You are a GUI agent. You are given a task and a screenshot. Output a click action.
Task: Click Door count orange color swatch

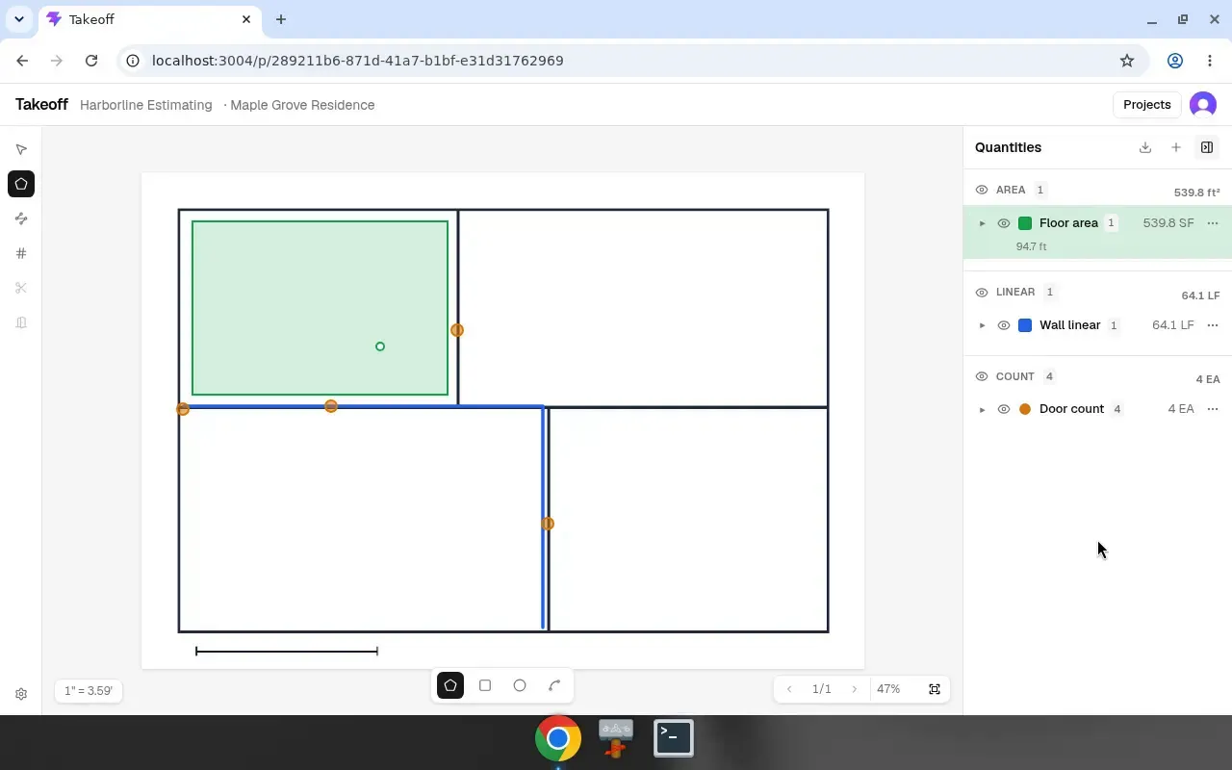pos(1025,409)
